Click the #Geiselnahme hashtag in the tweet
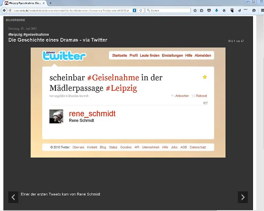 coord(113,78)
